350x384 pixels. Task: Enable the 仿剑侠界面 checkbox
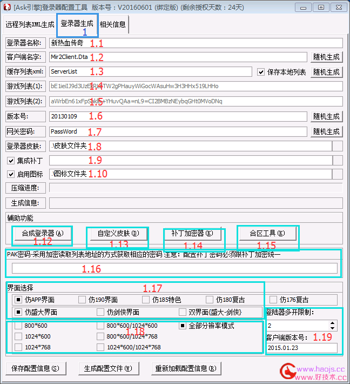click(100, 312)
